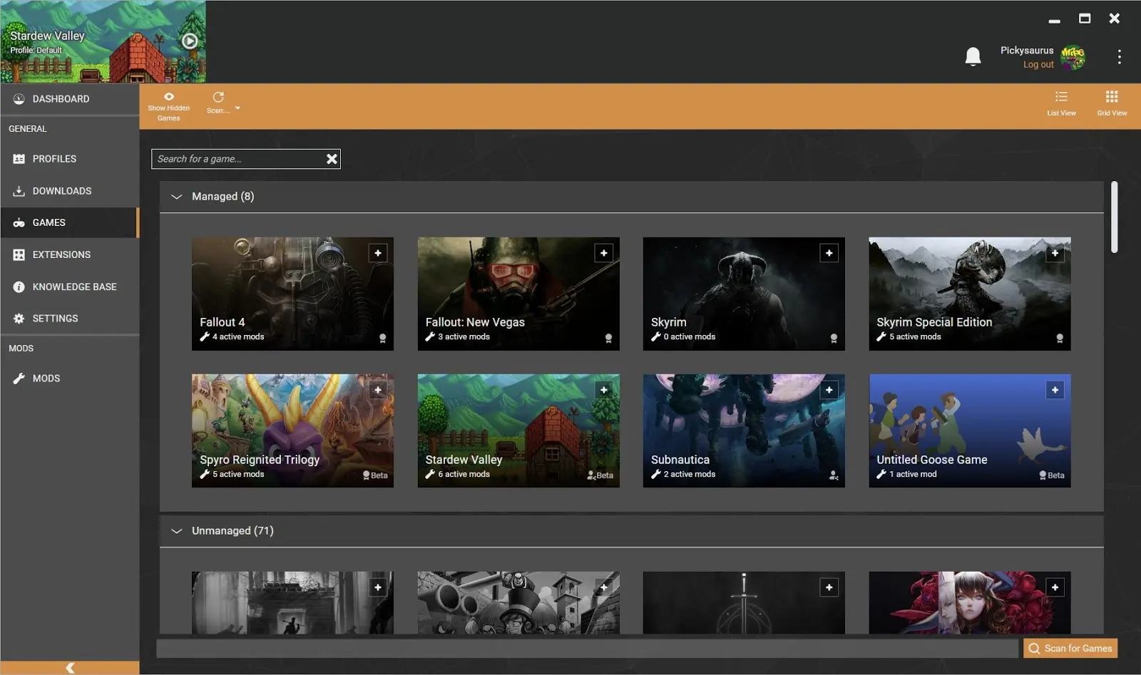Click the Pickysaurus username

click(x=1027, y=51)
